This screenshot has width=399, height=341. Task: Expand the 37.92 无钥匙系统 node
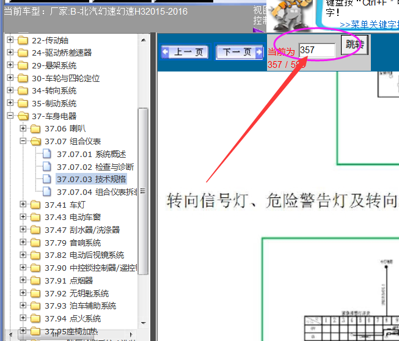pos(23,293)
